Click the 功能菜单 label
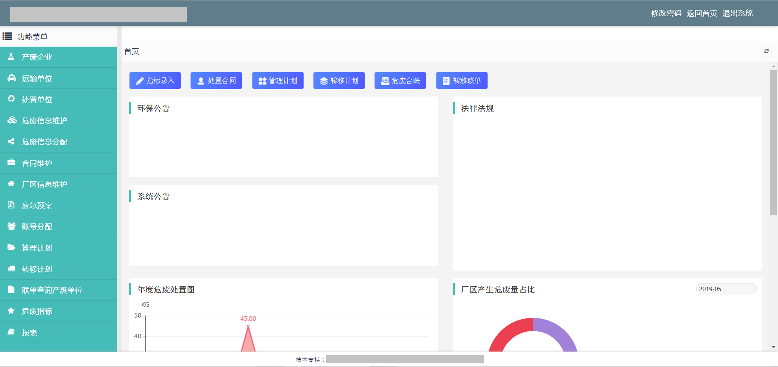Viewport: 778px width, 367px height. click(x=32, y=37)
